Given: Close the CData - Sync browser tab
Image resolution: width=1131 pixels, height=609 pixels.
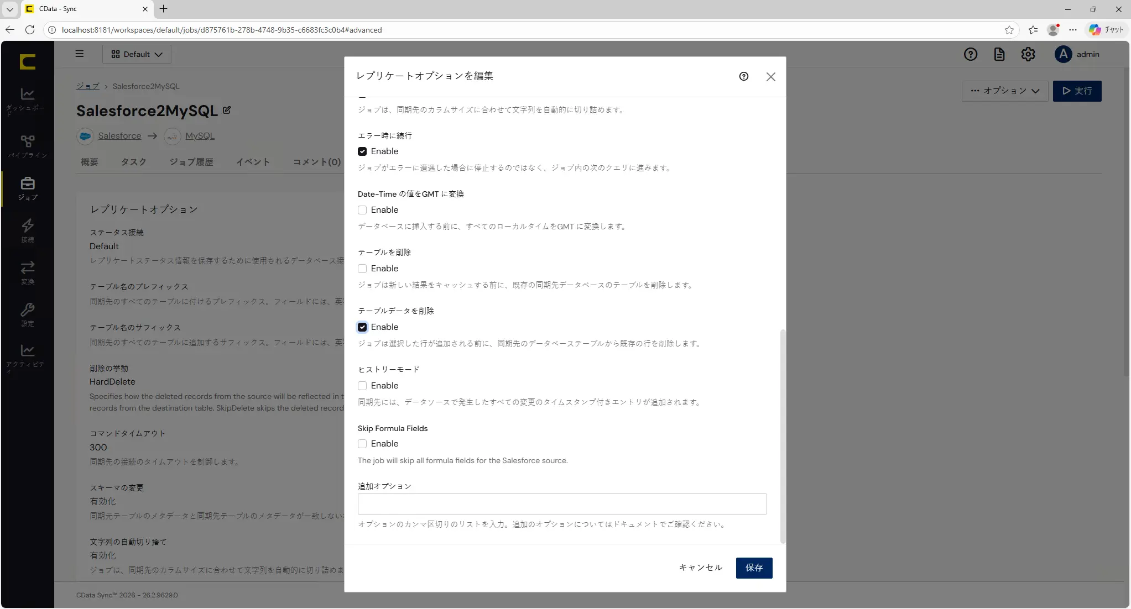Looking at the screenshot, I should pyautogui.click(x=145, y=9).
